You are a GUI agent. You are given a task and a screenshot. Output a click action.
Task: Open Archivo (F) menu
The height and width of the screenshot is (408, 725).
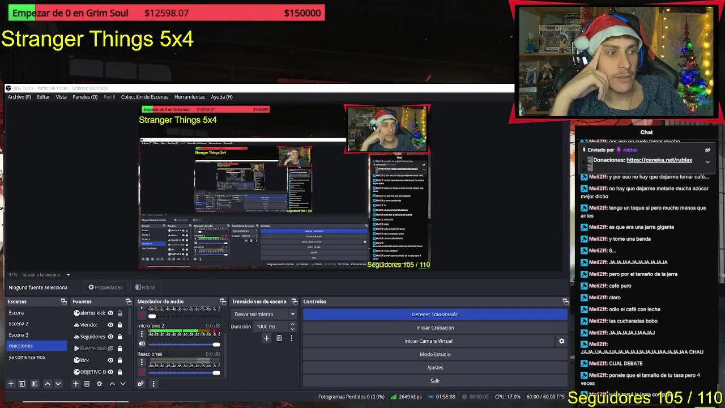pyautogui.click(x=19, y=97)
